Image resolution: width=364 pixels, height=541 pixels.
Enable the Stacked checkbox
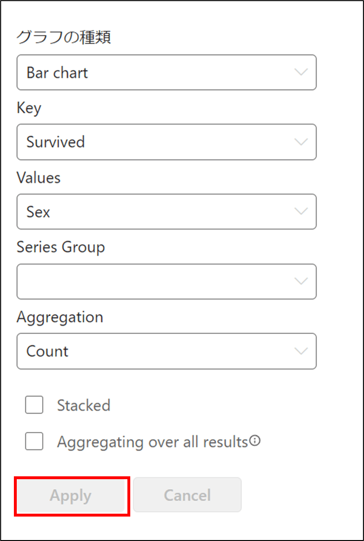click(34, 405)
